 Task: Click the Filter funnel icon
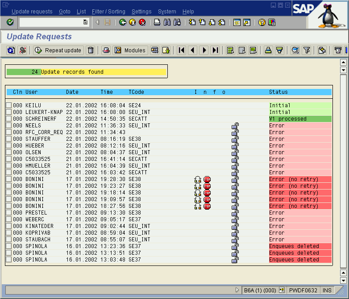(x=307, y=51)
